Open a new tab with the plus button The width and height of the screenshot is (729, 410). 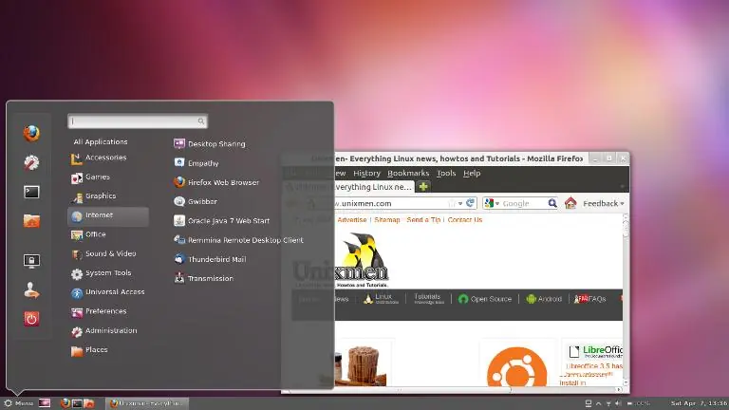423,187
